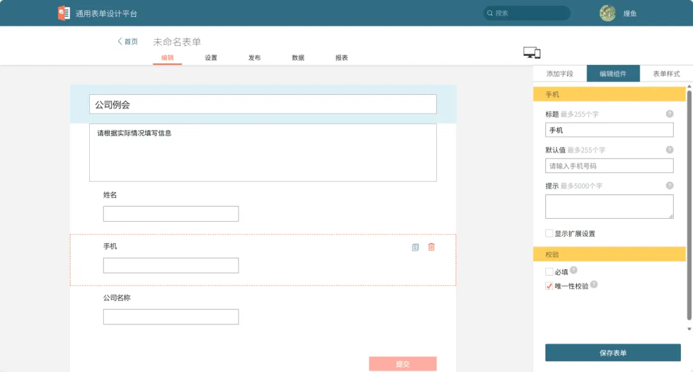Click the 提交 button
Image resolution: width=693 pixels, height=372 pixels.
(x=402, y=364)
